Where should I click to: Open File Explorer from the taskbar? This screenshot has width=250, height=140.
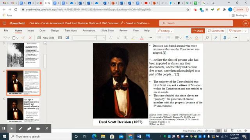point(103,136)
